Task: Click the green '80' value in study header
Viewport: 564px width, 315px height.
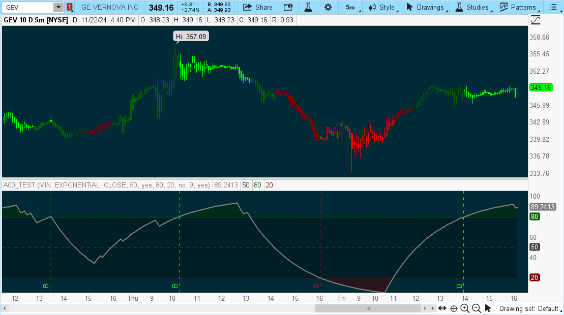Action: tap(257, 185)
